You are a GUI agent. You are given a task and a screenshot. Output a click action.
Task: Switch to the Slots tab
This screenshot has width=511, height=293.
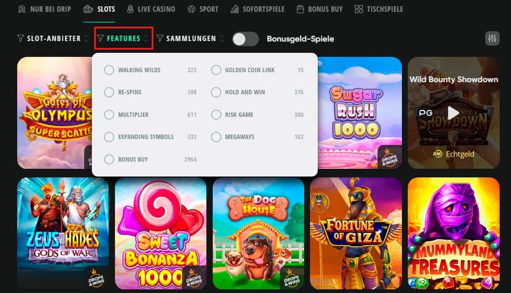click(99, 9)
